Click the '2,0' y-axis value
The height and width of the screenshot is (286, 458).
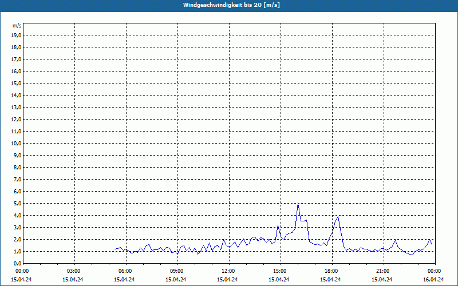[17, 239]
